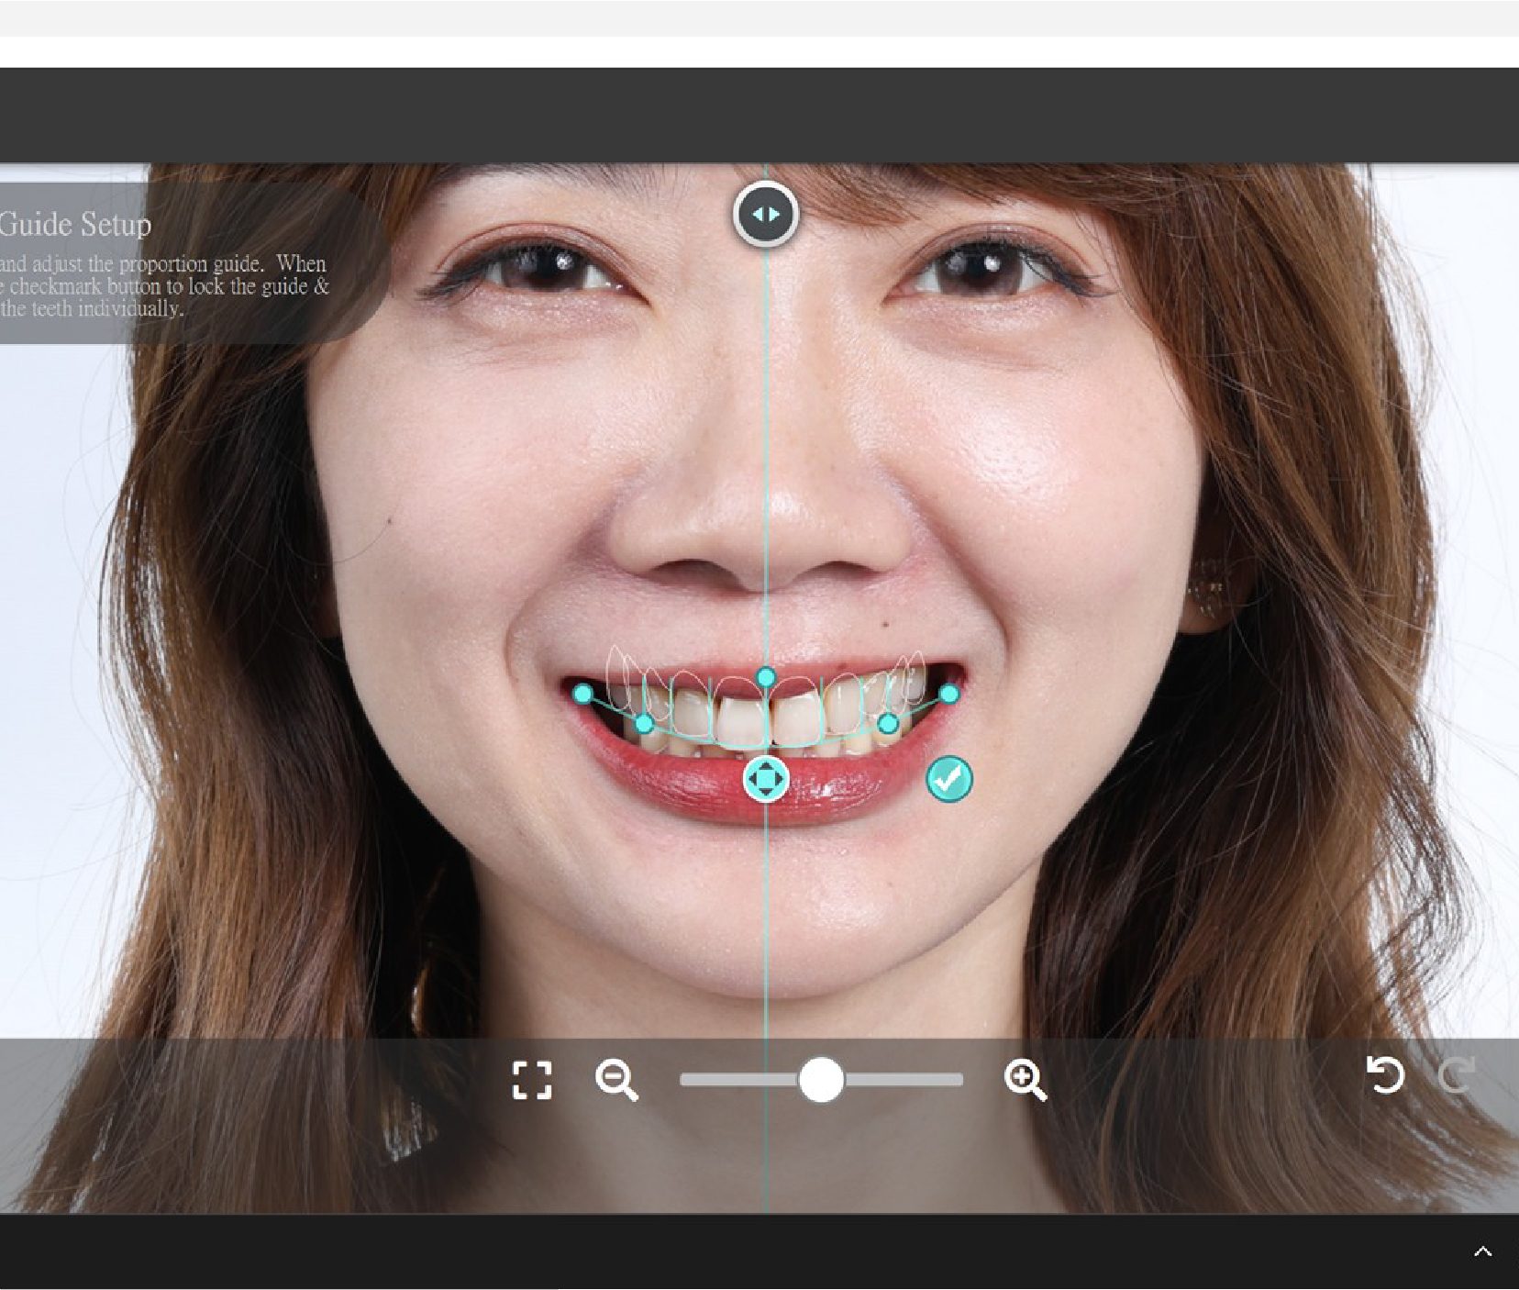Image resolution: width=1519 pixels, height=1290 pixels.
Task: Click the four-arrow guide move handle
Action: click(766, 779)
